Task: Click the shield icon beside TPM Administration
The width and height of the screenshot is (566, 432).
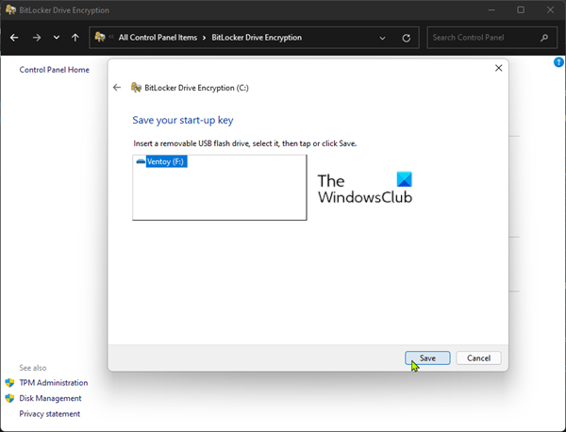Action: pos(9,383)
